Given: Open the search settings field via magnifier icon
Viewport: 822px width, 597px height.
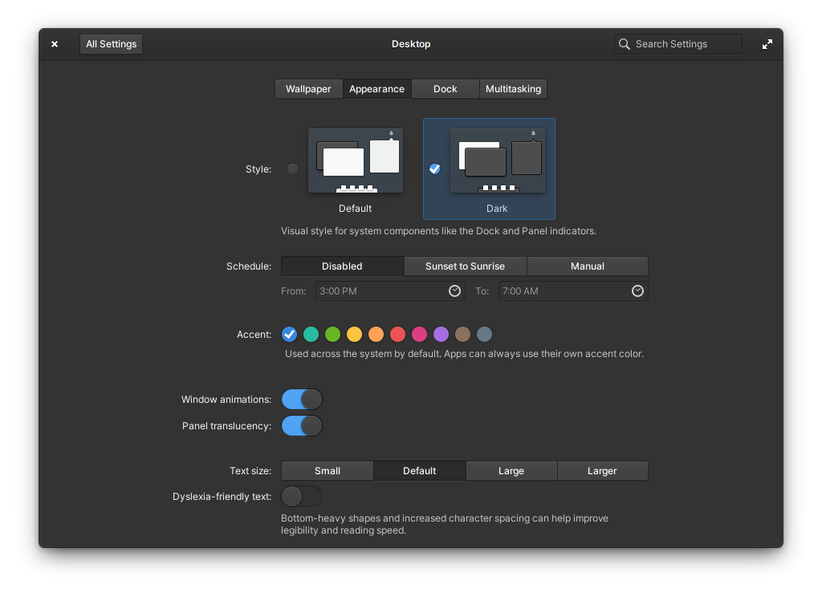Looking at the screenshot, I should point(625,44).
